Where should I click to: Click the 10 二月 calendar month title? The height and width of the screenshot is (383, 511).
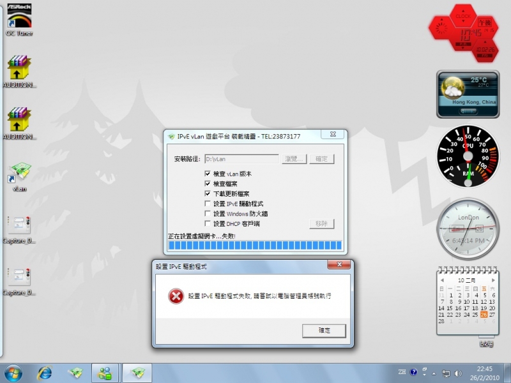click(x=467, y=280)
